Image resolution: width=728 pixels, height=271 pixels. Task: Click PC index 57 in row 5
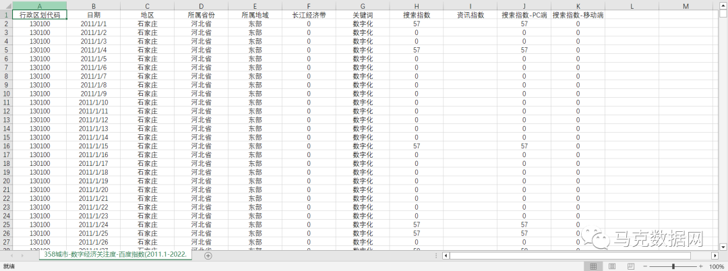tap(524, 50)
